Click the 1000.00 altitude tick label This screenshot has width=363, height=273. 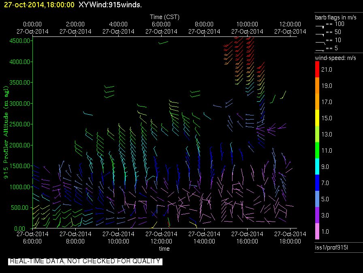(20, 187)
